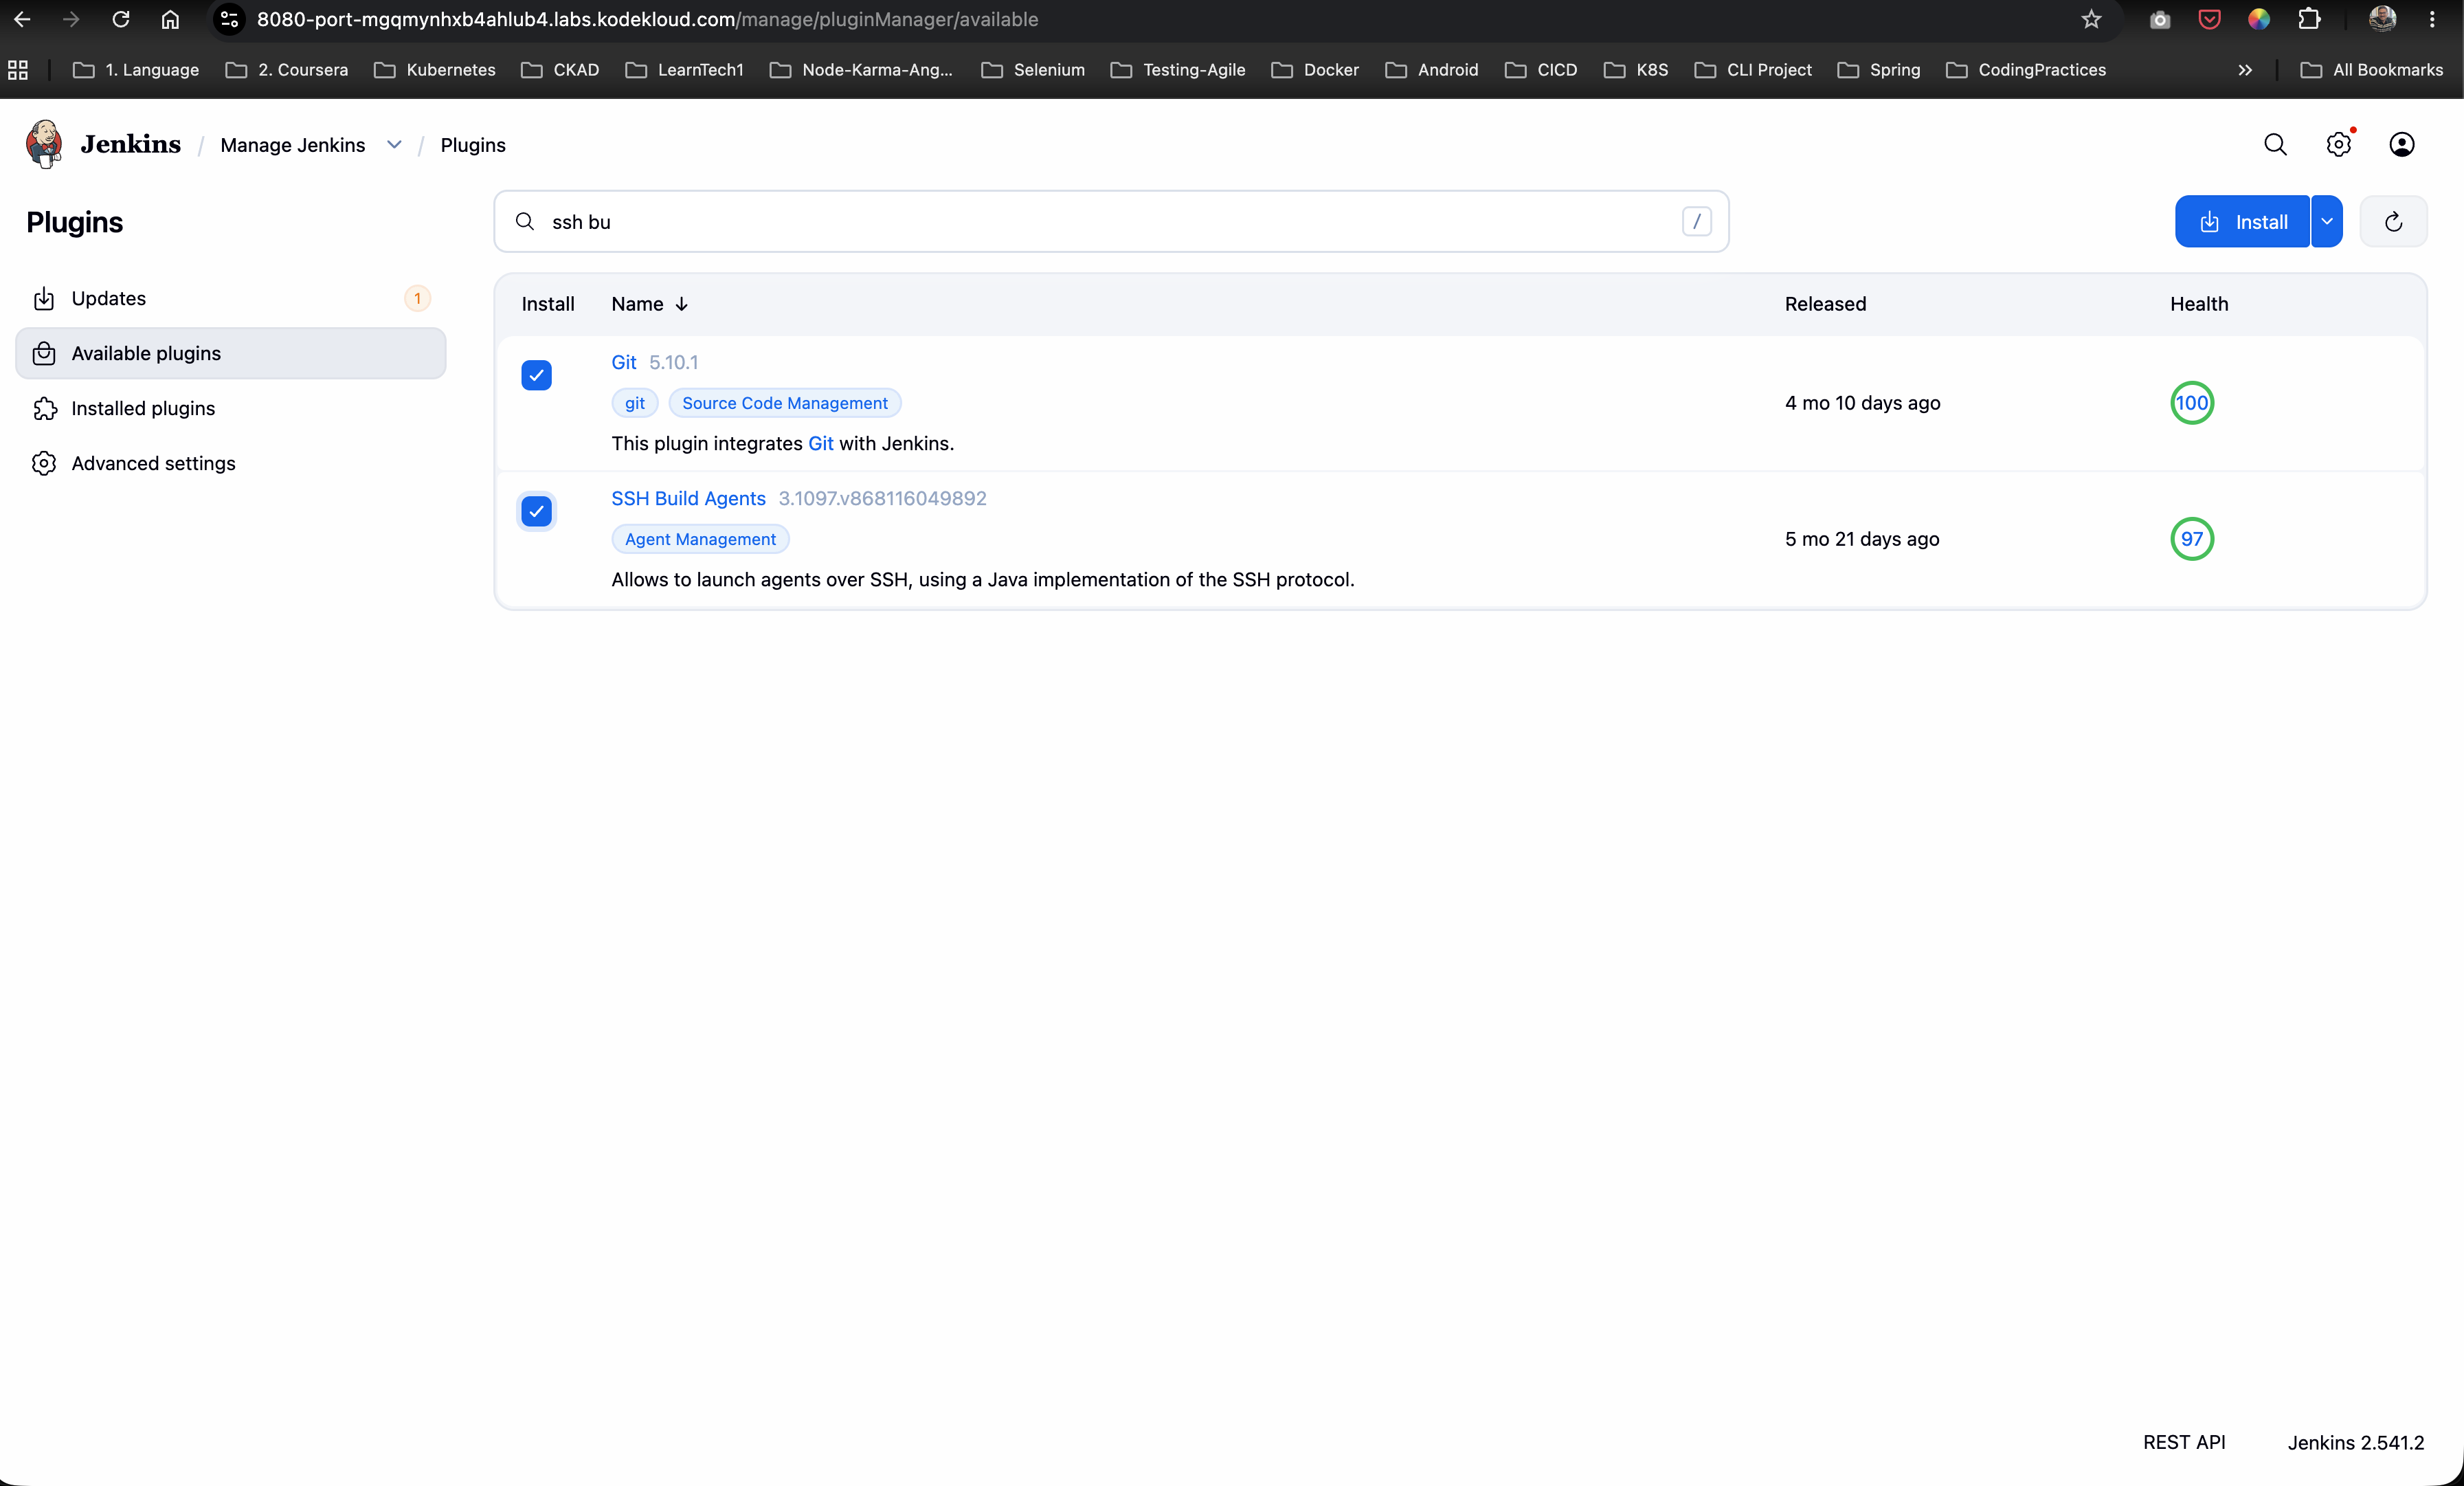Open the browser three-dot menu
Viewport: 2464px width, 1486px height.
pos(2432,19)
